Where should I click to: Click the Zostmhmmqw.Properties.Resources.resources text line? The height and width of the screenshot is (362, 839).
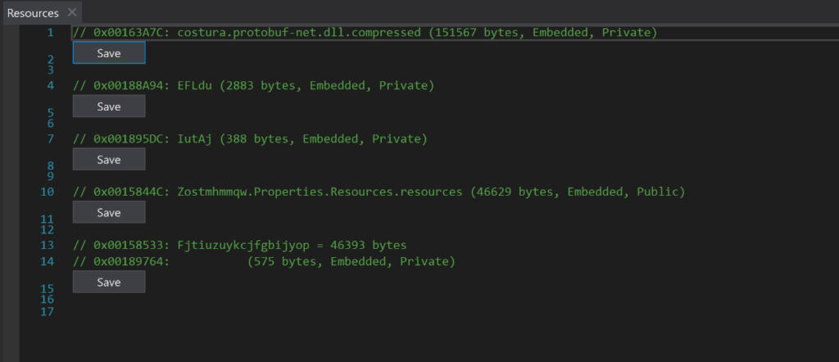[x=379, y=192]
